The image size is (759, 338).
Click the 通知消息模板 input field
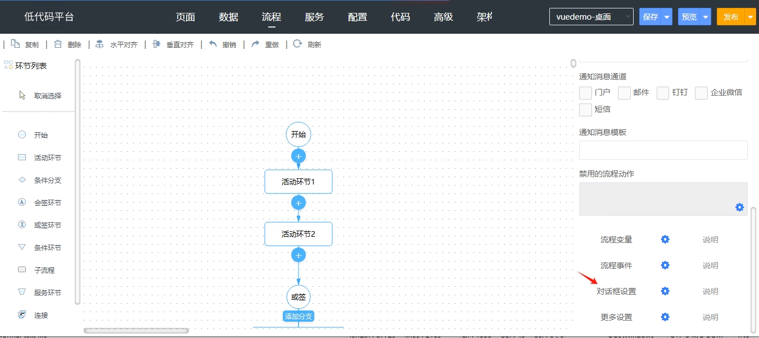pos(663,150)
